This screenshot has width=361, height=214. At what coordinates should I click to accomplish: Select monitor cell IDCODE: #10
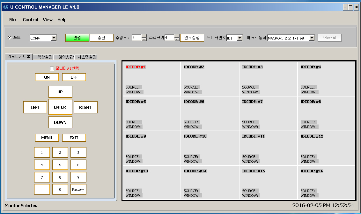click(x=210, y=148)
